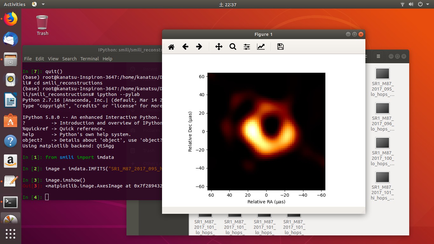Open Files manager from the dock
The image size is (434, 244).
(x=10, y=59)
